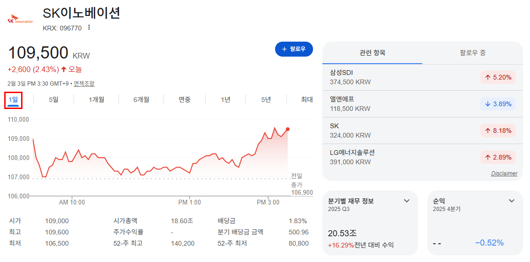530x262 pixels.
Task: Click the 52-주 최저 value 80,800
Action: (299, 243)
